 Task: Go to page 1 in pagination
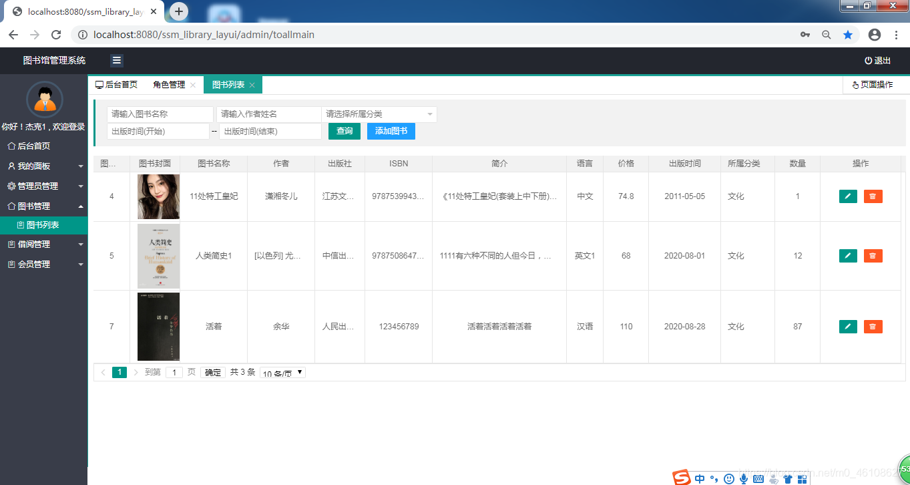point(120,373)
